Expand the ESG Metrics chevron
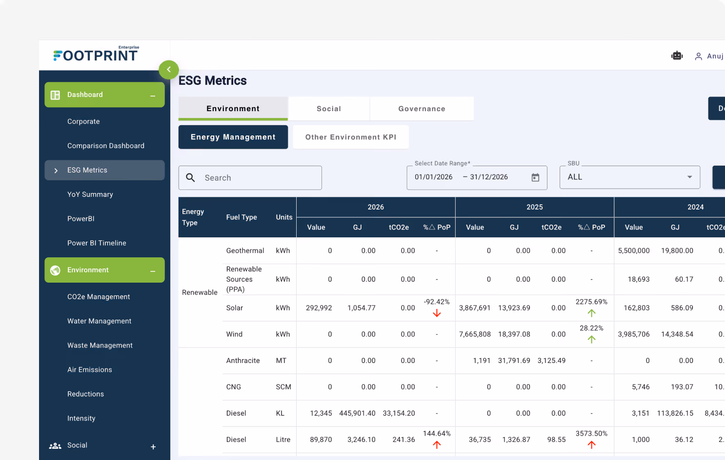The height and width of the screenshot is (460, 725). click(56, 171)
